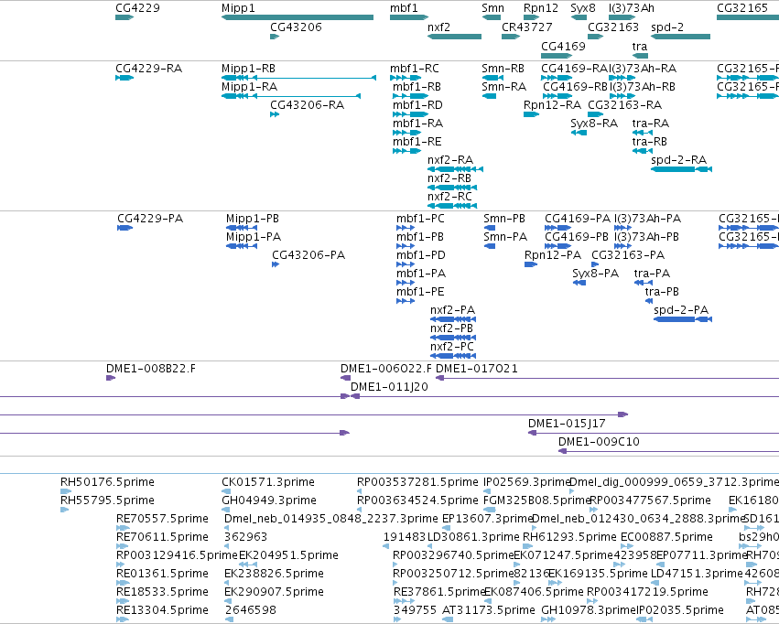
Task: Click the AT31173.5prime EST
Action: [448, 619]
